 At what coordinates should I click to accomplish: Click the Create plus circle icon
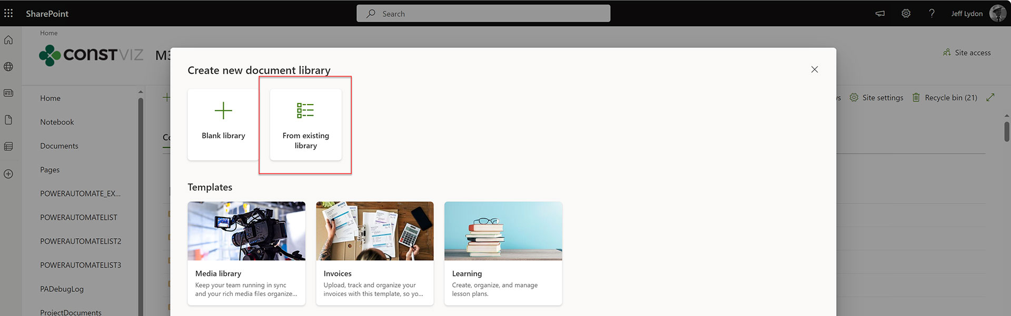point(8,174)
